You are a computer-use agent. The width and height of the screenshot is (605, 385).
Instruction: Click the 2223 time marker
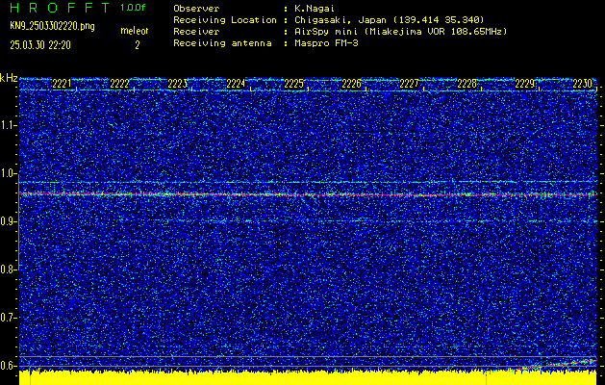(x=178, y=84)
